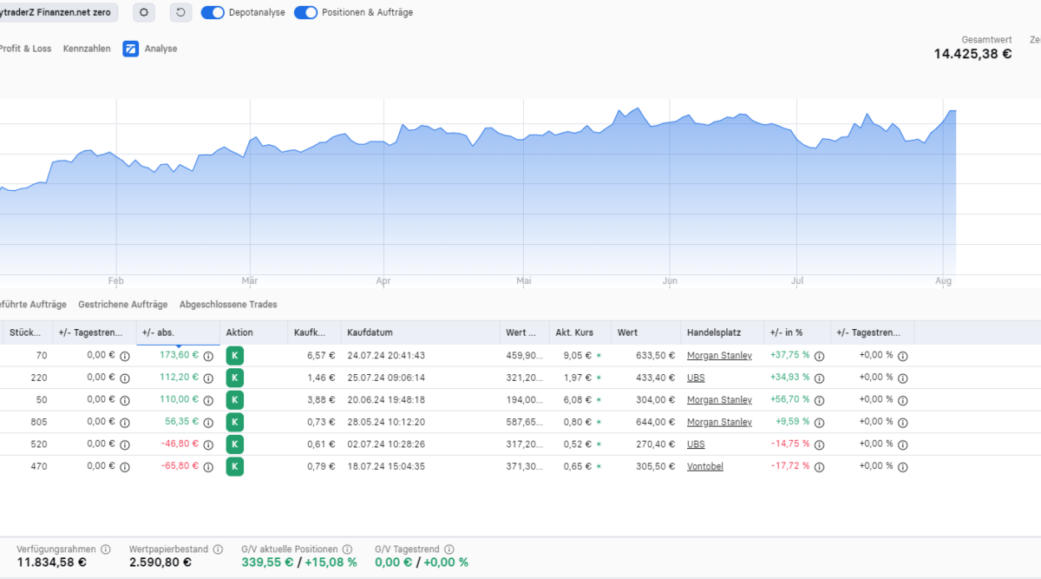
Task: Open the Abgeschlossene Trades tab
Action: [228, 305]
